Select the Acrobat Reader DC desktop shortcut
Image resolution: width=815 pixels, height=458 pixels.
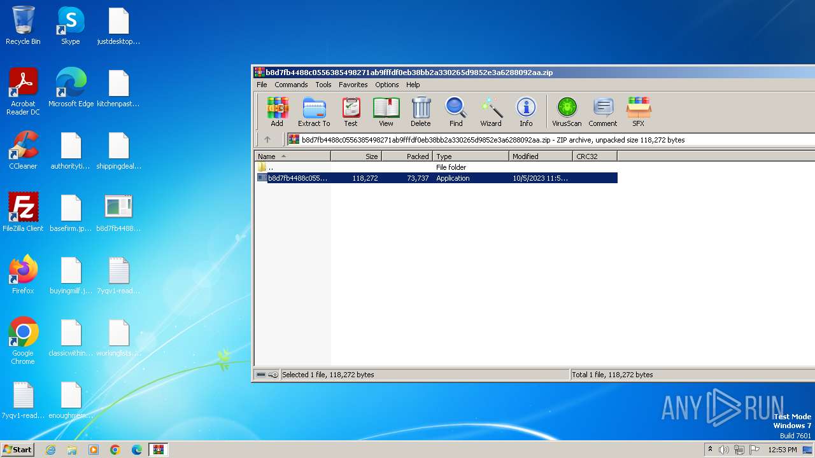(23, 92)
